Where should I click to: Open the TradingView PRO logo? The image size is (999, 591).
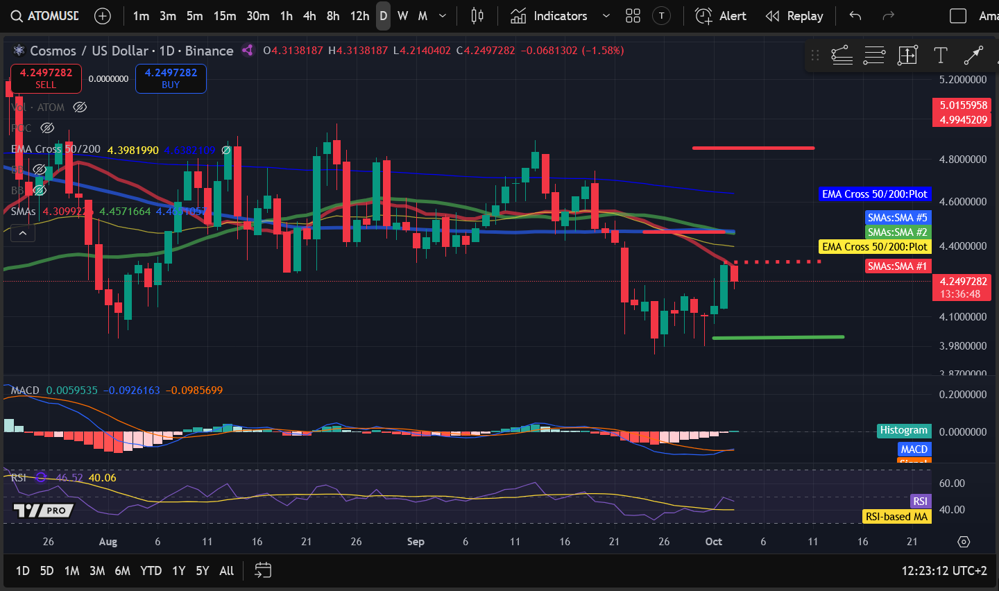tap(43, 511)
